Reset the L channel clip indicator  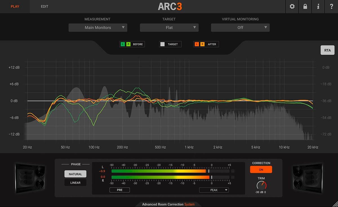233,171
